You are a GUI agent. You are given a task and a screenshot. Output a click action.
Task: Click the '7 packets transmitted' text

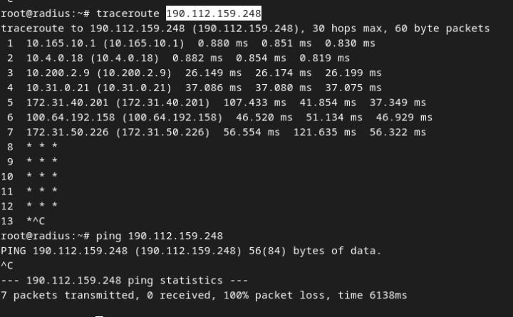(67, 295)
